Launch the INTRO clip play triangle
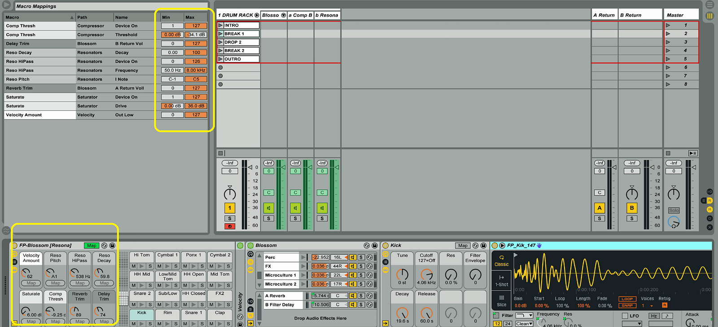 click(x=220, y=25)
